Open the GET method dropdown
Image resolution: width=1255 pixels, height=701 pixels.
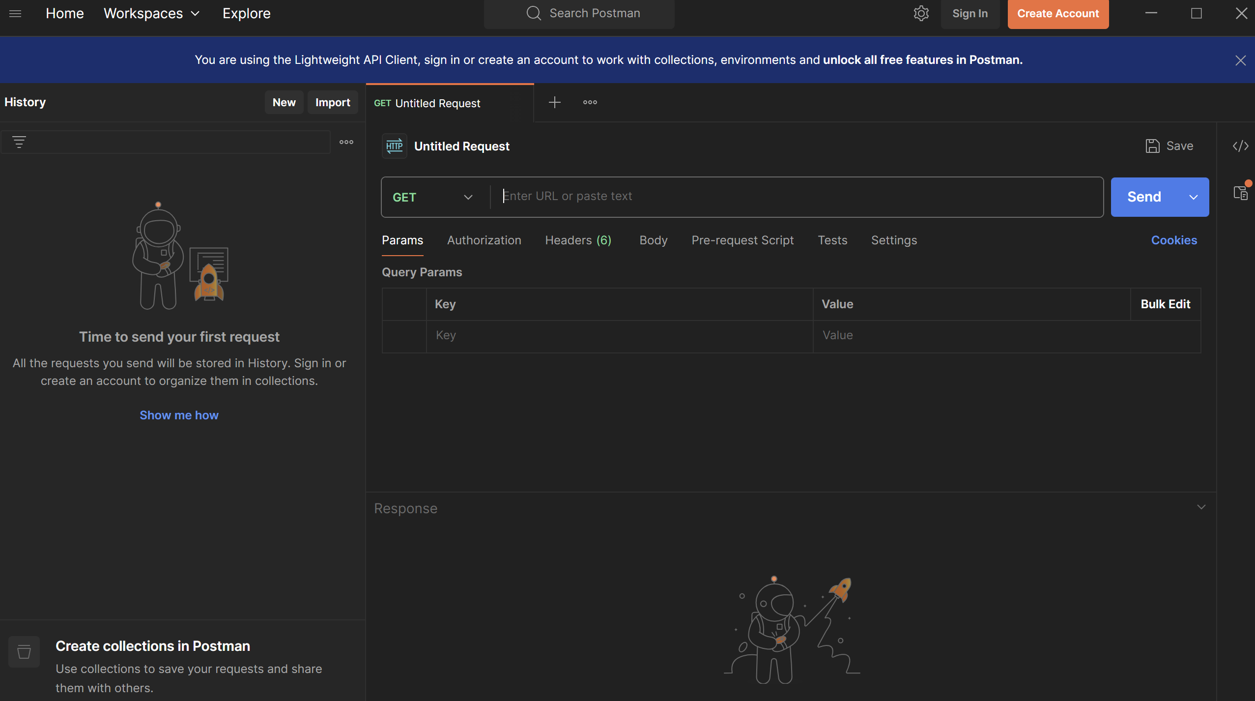pyautogui.click(x=432, y=197)
